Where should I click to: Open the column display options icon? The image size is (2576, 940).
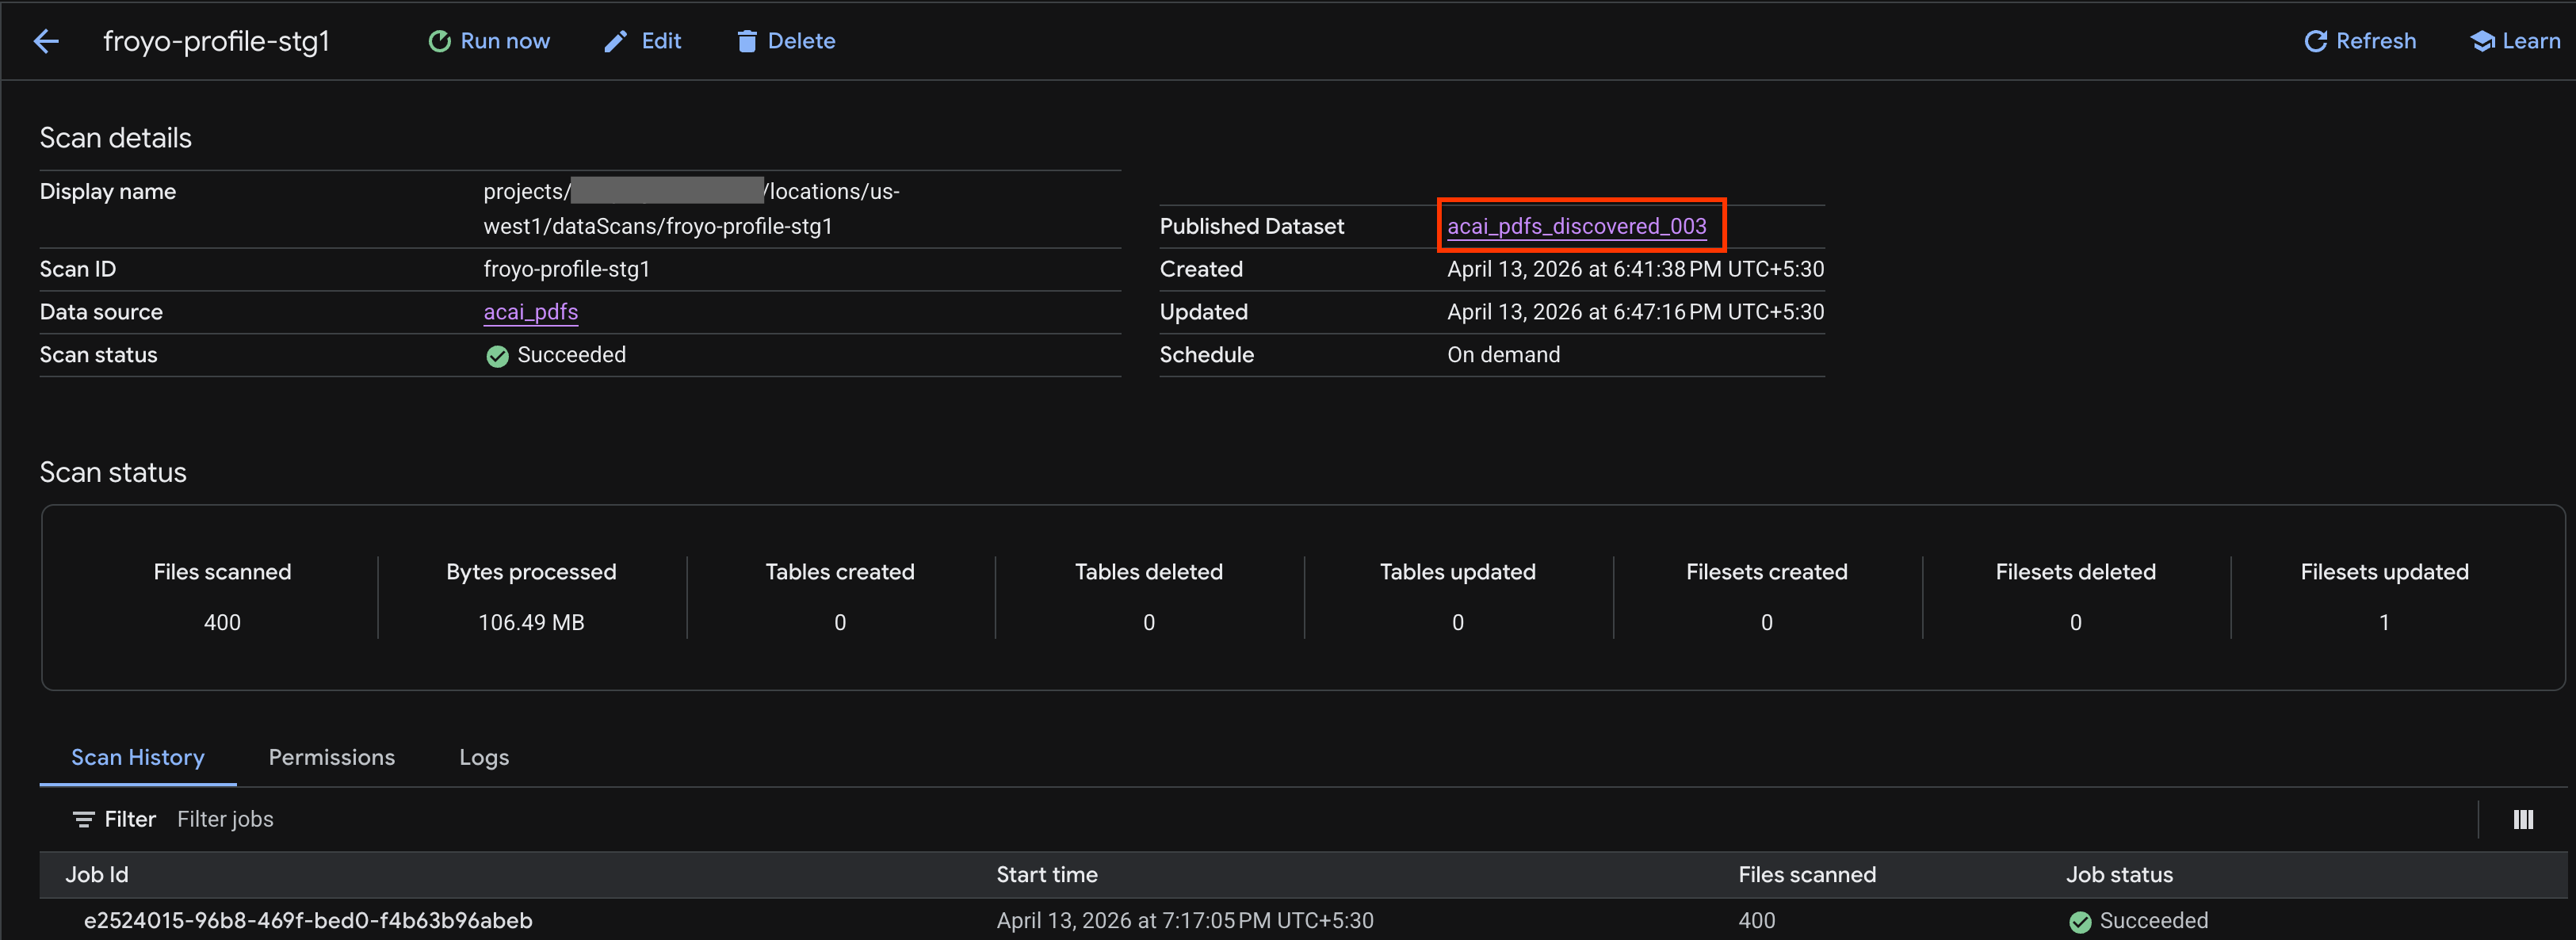click(2523, 819)
